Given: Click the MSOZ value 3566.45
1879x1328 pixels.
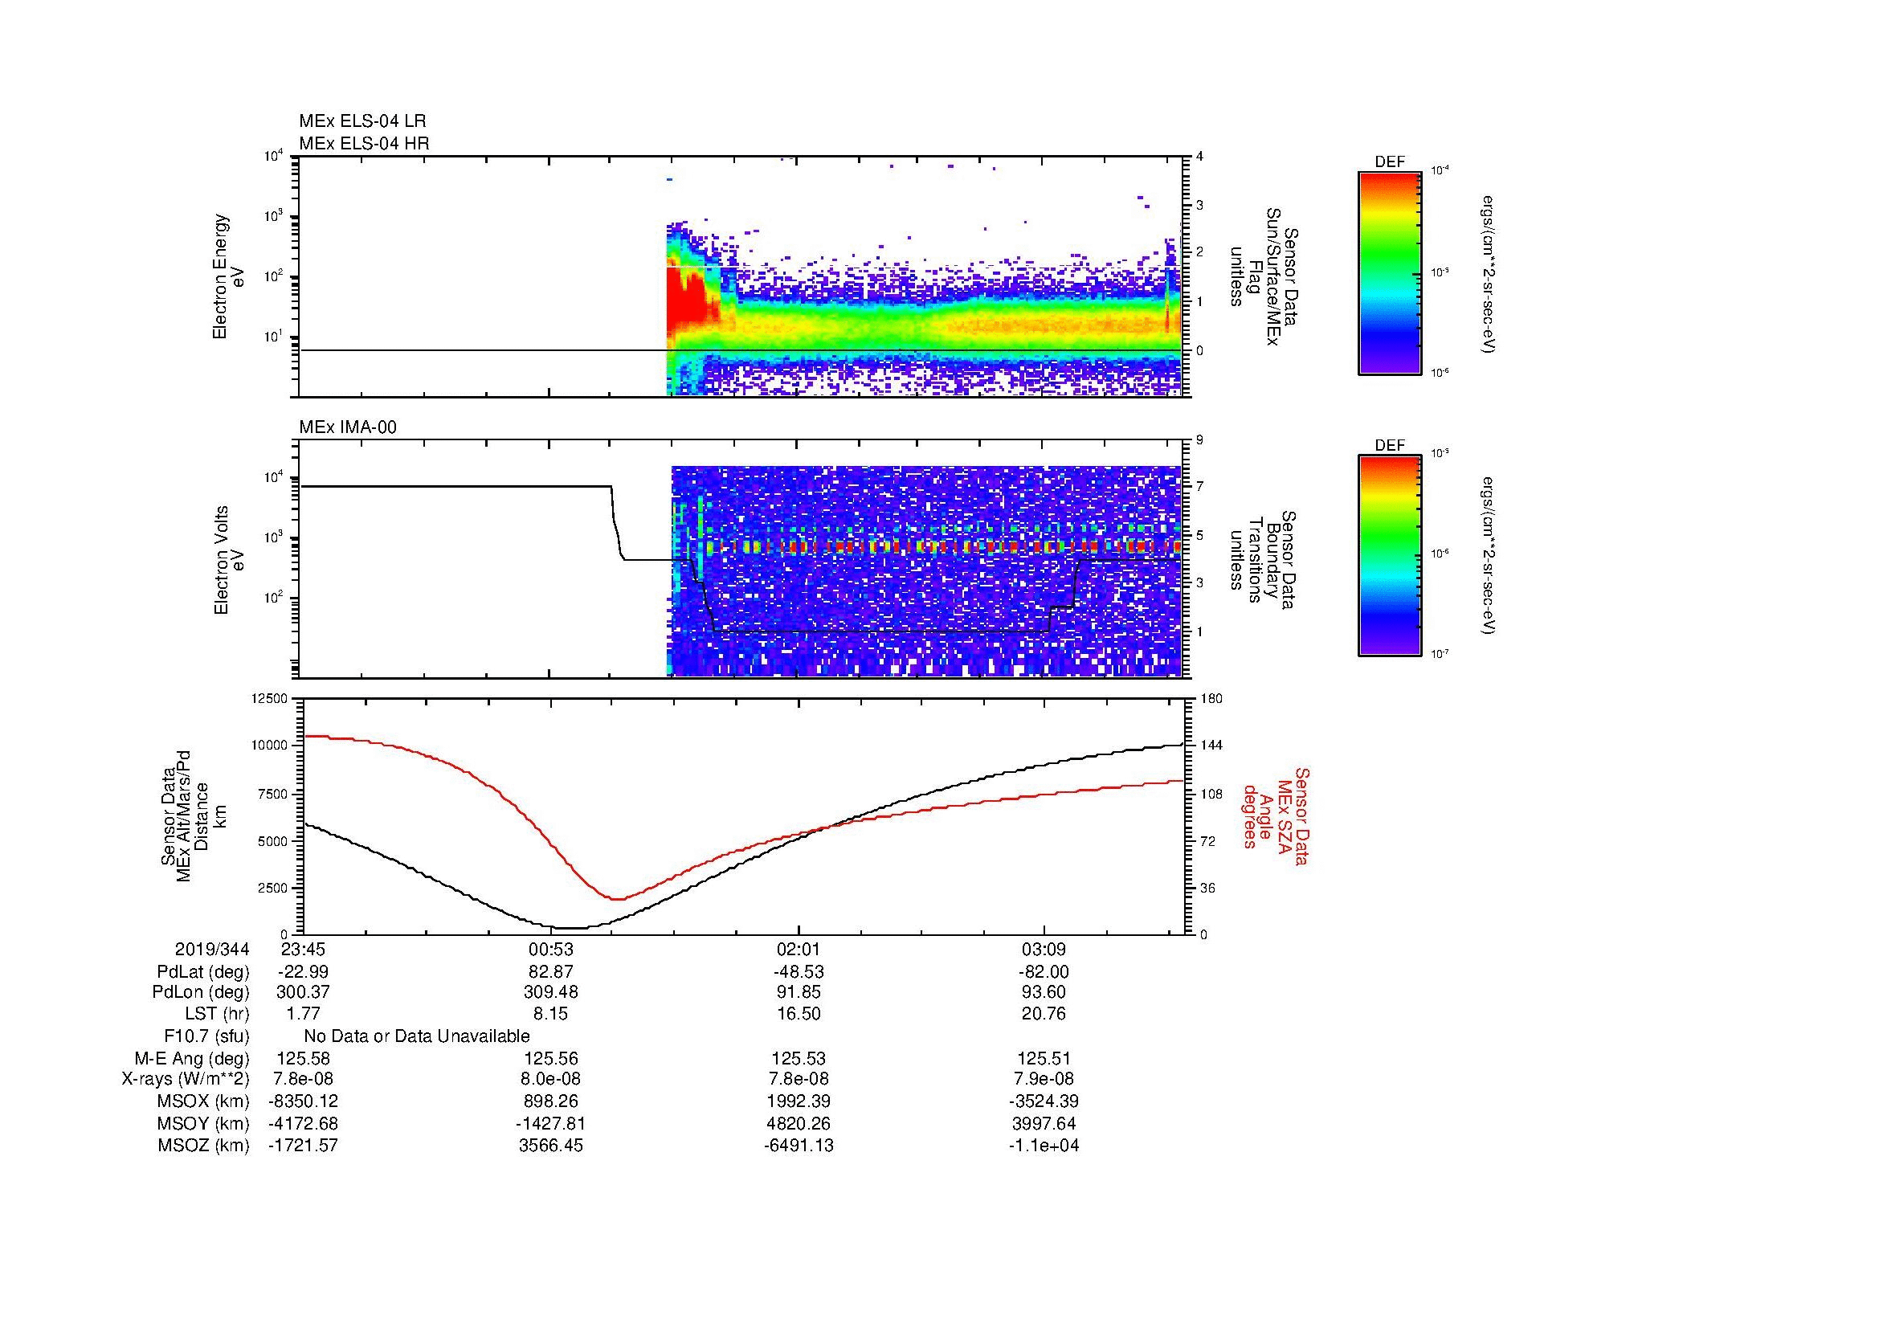Looking at the screenshot, I should tap(550, 1146).
